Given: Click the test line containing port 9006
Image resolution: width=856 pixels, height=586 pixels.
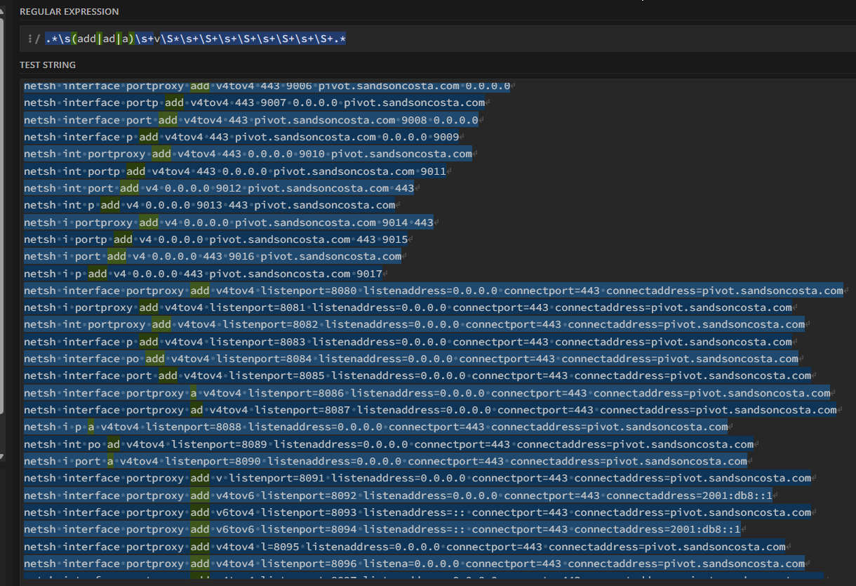Looking at the screenshot, I should [267, 86].
